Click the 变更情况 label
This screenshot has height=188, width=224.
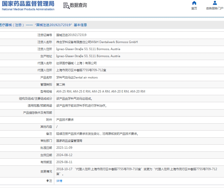coord(46,171)
